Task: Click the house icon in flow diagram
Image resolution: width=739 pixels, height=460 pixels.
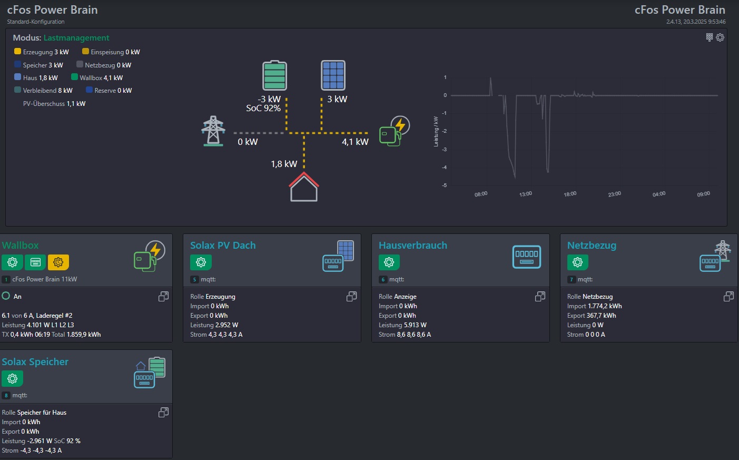Action: click(x=304, y=187)
